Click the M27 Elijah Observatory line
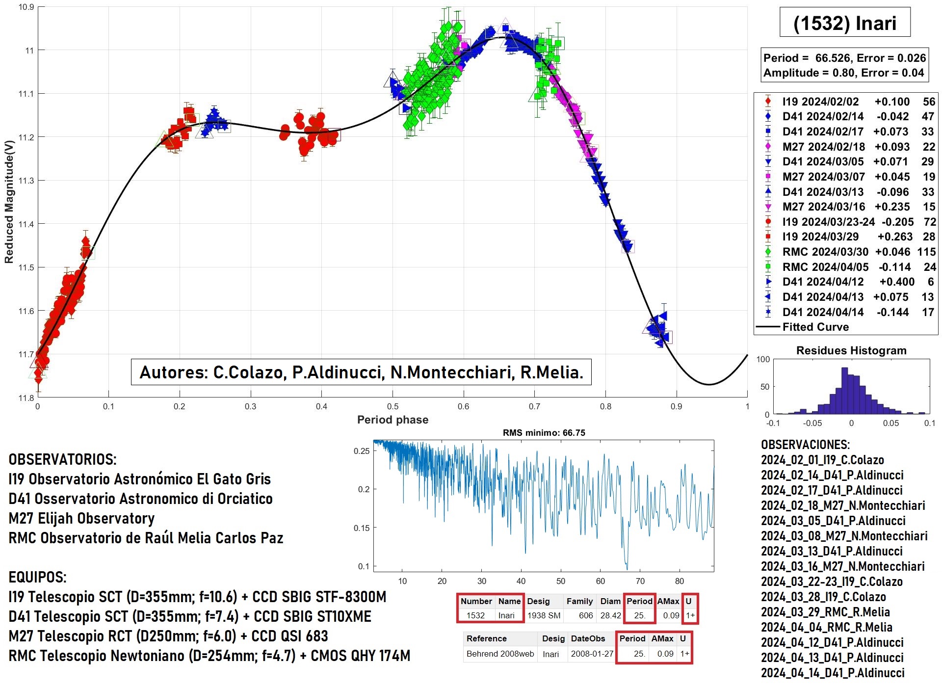 click(81, 518)
